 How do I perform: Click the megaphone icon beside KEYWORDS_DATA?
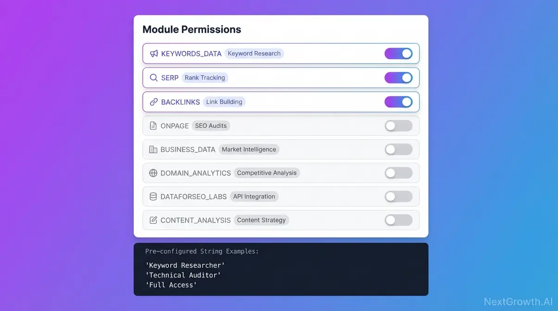coord(153,53)
